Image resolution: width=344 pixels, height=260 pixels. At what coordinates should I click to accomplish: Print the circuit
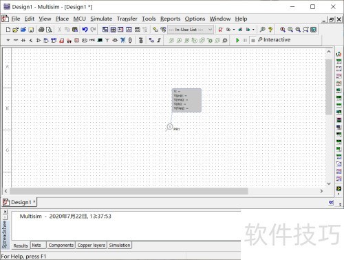point(41,30)
